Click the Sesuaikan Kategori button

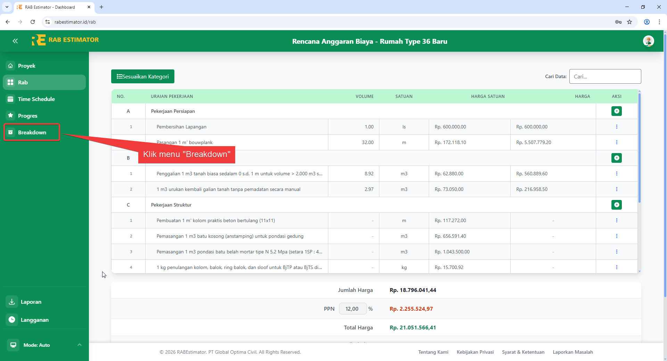(x=142, y=76)
